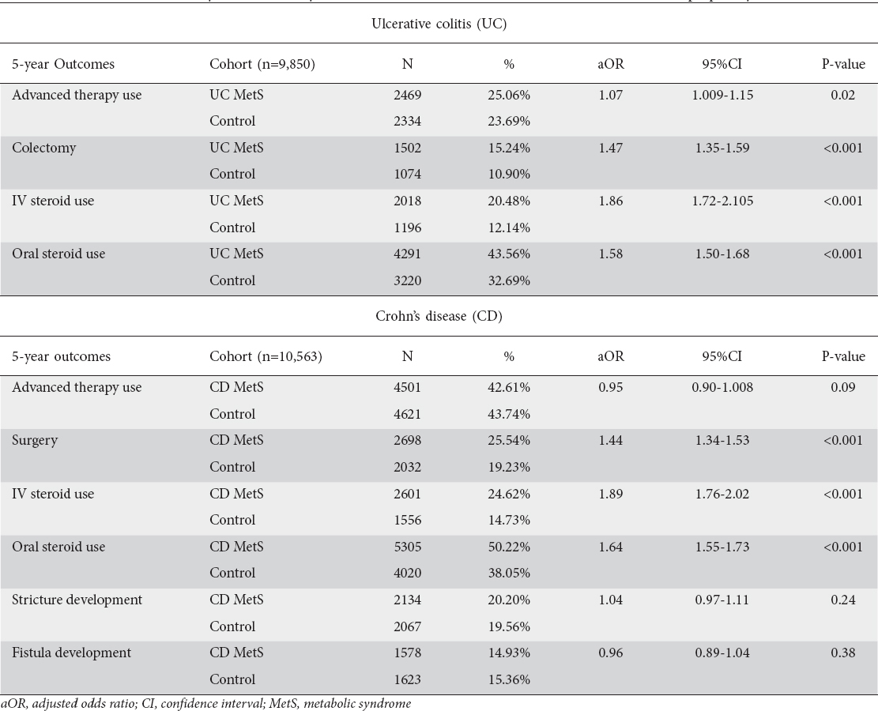This screenshot has width=878, height=711.
Task: Select the Cohort (n=10,563) column header
Action: coord(266,357)
